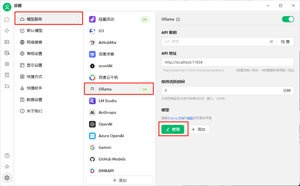This screenshot has height=186, width=300.
Task: Select Azure OpenAI provider
Action: 119,136
